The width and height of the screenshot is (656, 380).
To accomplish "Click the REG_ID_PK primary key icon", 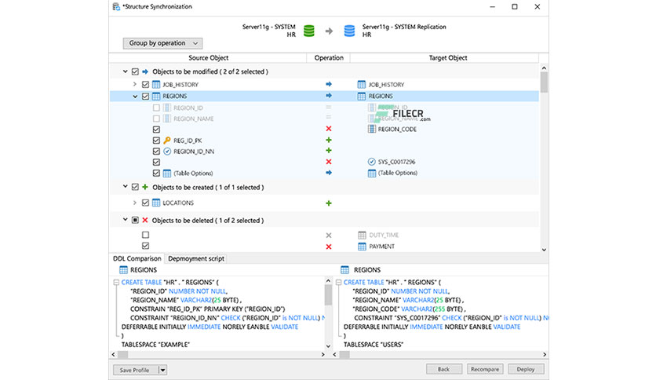I will point(167,141).
